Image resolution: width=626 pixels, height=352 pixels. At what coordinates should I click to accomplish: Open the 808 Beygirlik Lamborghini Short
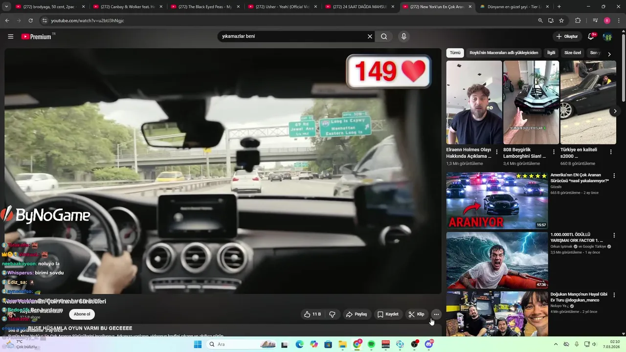(531, 103)
